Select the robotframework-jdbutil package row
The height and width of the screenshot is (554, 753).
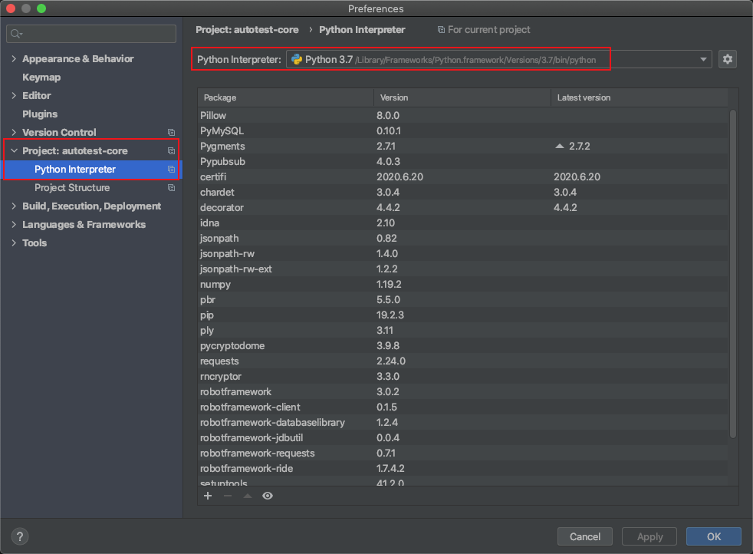[462, 437]
